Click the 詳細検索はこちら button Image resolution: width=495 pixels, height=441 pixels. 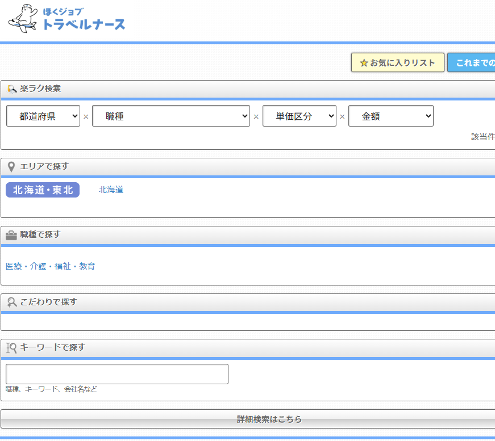point(269,419)
